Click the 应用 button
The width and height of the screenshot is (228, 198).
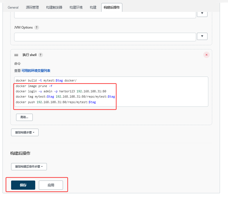(x=51, y=185)
